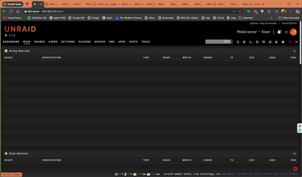Click the feedback speech-bubble icon
The height and width of the screenshot is (177, 302).
click(264, 42)
